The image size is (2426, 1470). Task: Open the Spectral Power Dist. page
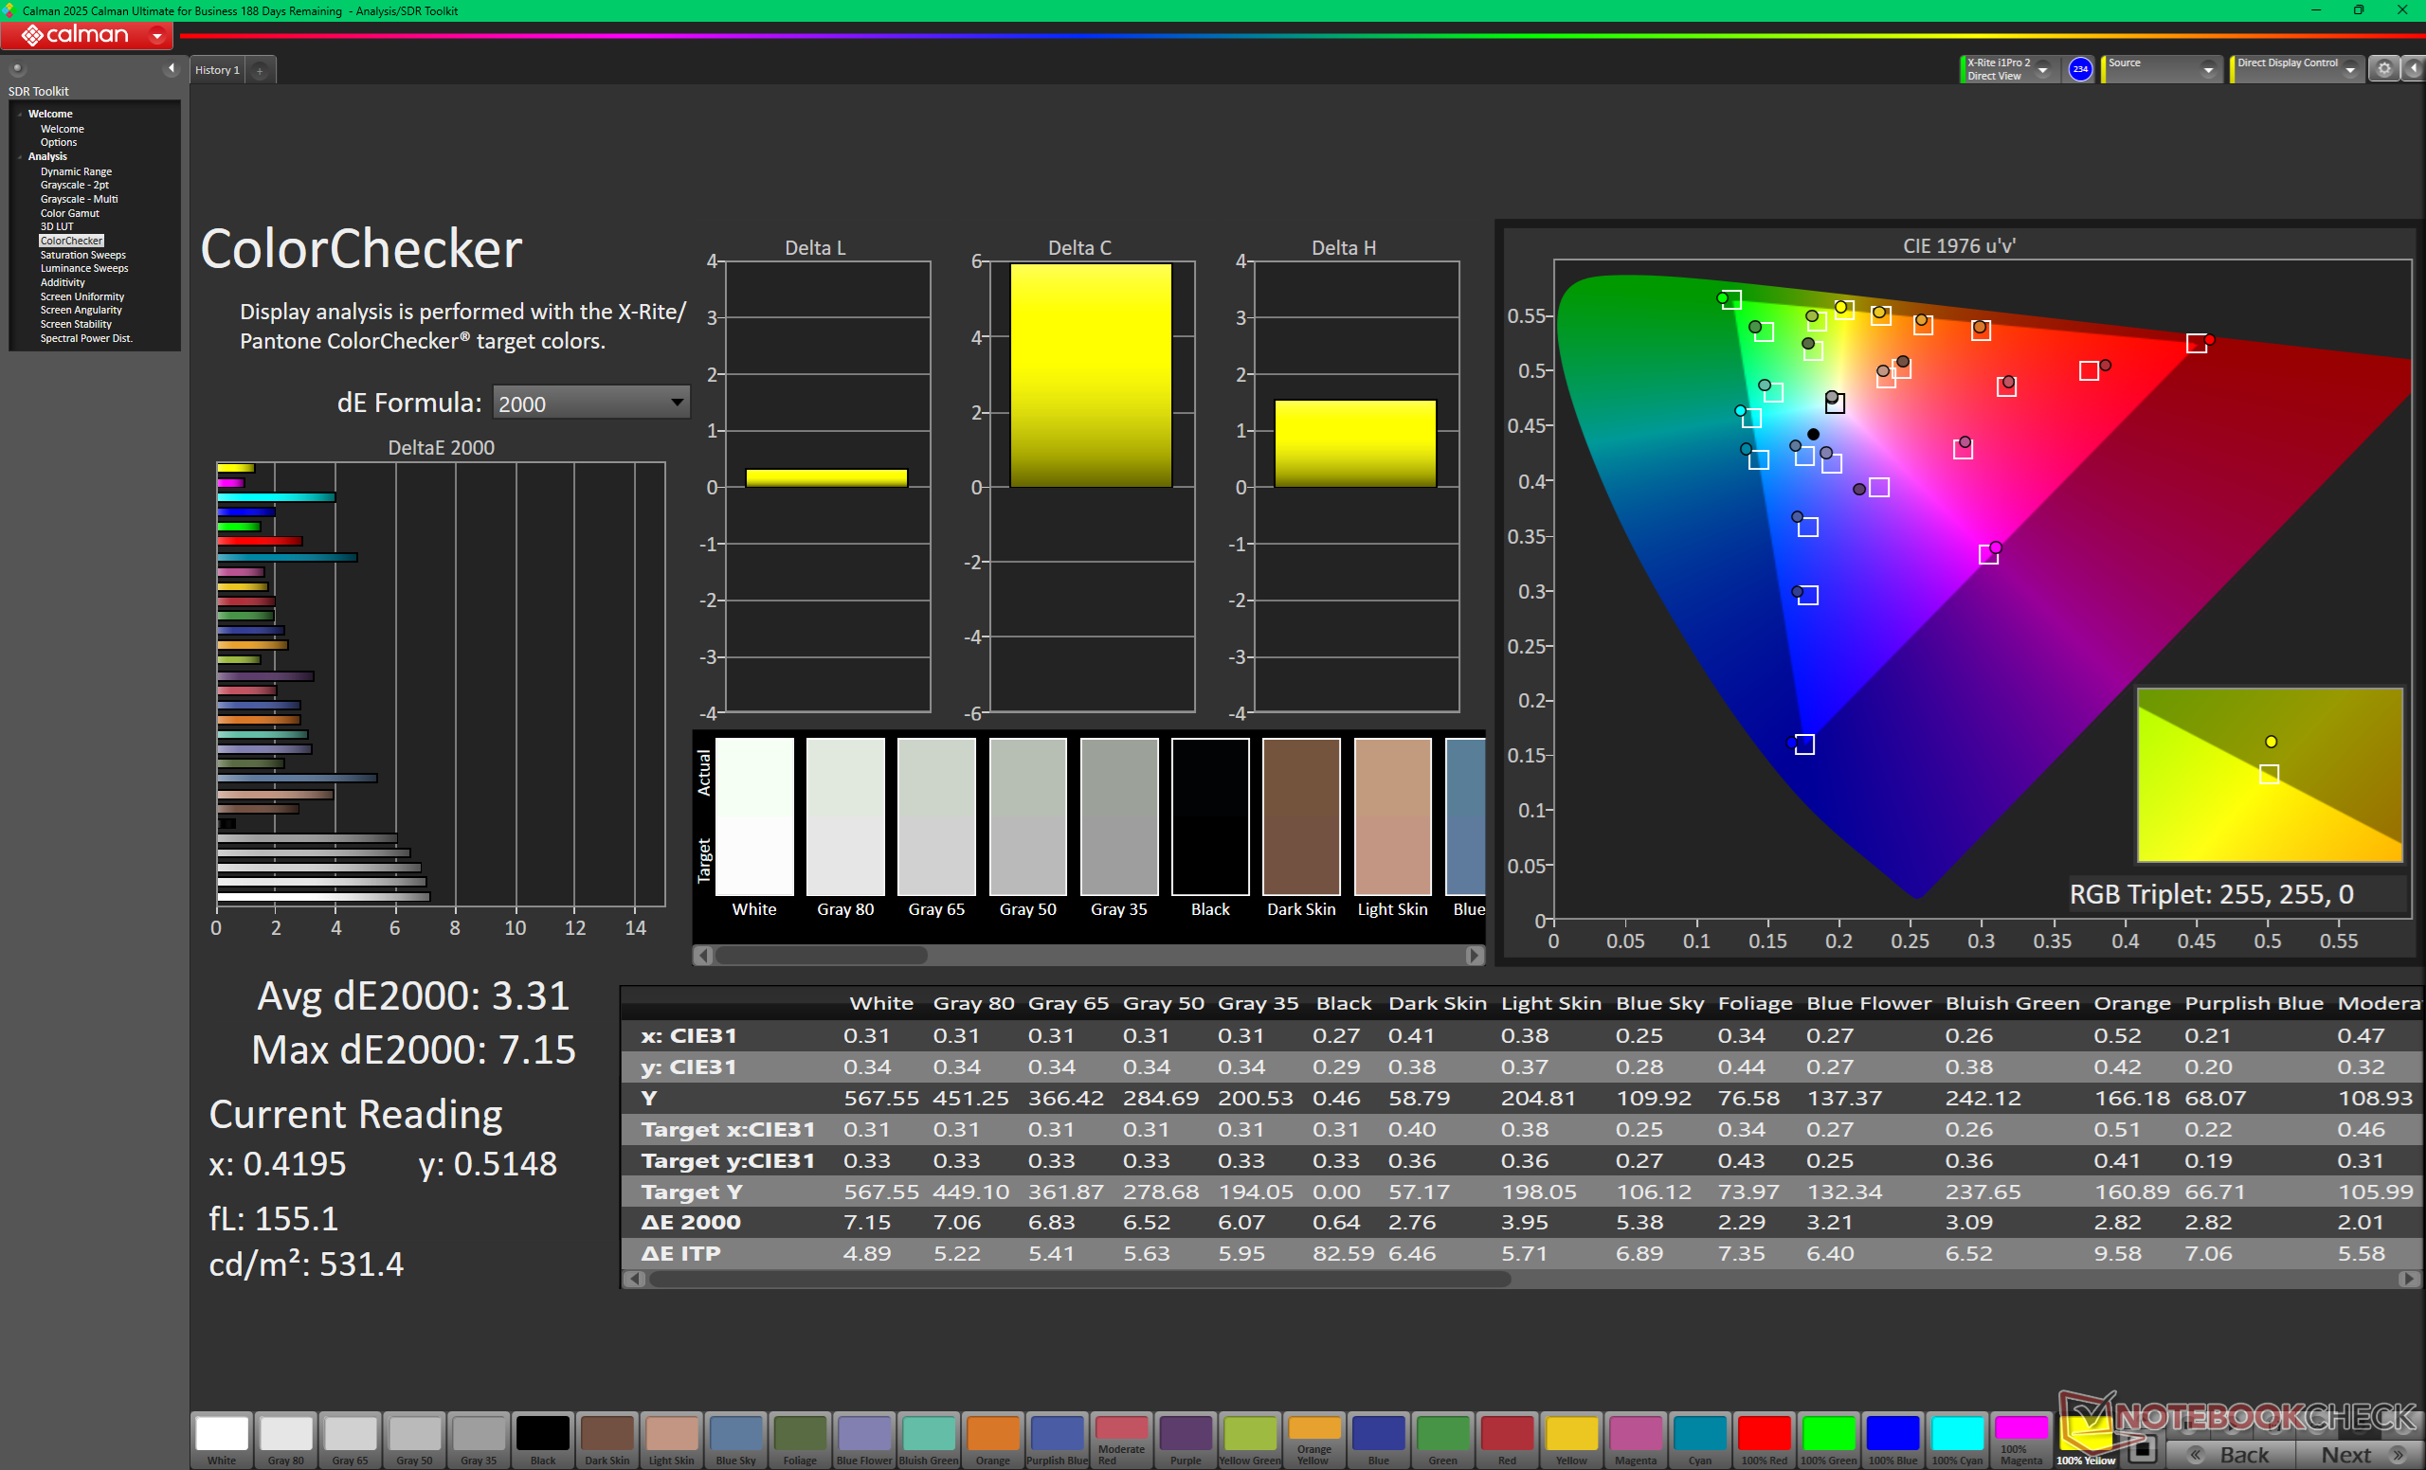tap(85, 338)
